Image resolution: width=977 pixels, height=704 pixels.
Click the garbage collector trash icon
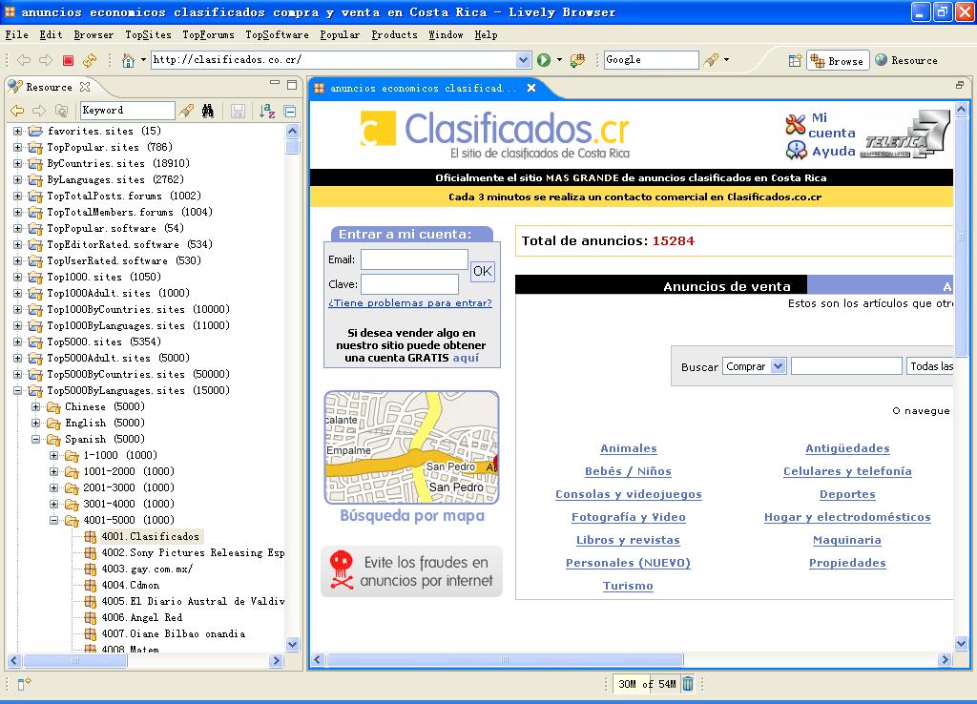click(688, 683)
